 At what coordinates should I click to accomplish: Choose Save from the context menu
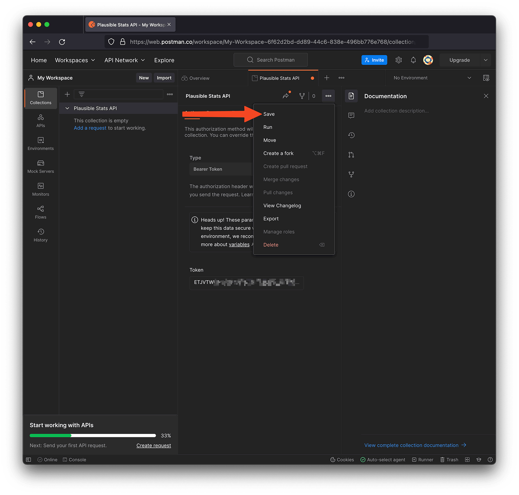(x=269, y=114)
